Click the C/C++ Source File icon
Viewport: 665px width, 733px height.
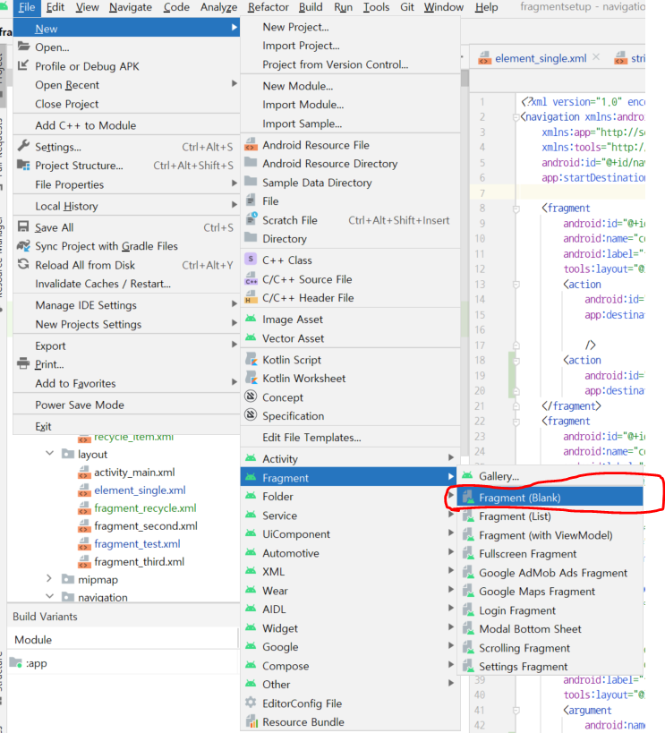pyautogui.click(x=252, y=278)
